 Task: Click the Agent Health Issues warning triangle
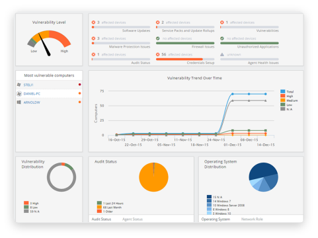pyautogui.click(x=222, y=54)
